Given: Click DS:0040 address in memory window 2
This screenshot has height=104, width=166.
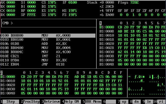Looking at the screenshot, I should pyautogui.click(x=8, y=93).
